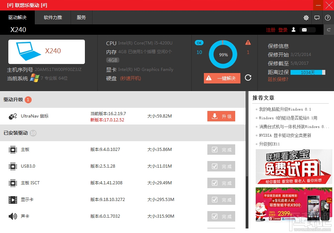This screenshot has width=334, height=233.
Task: Open the help question mark icon
Action: 328,18
